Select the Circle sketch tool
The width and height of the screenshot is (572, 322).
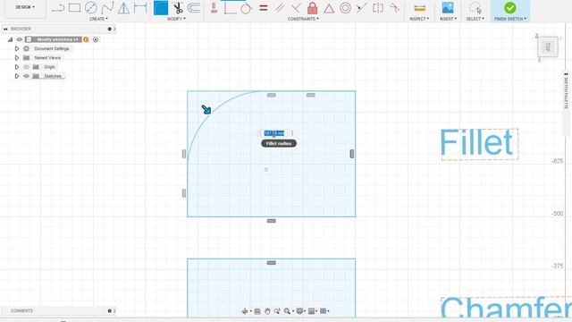(91, 8)
